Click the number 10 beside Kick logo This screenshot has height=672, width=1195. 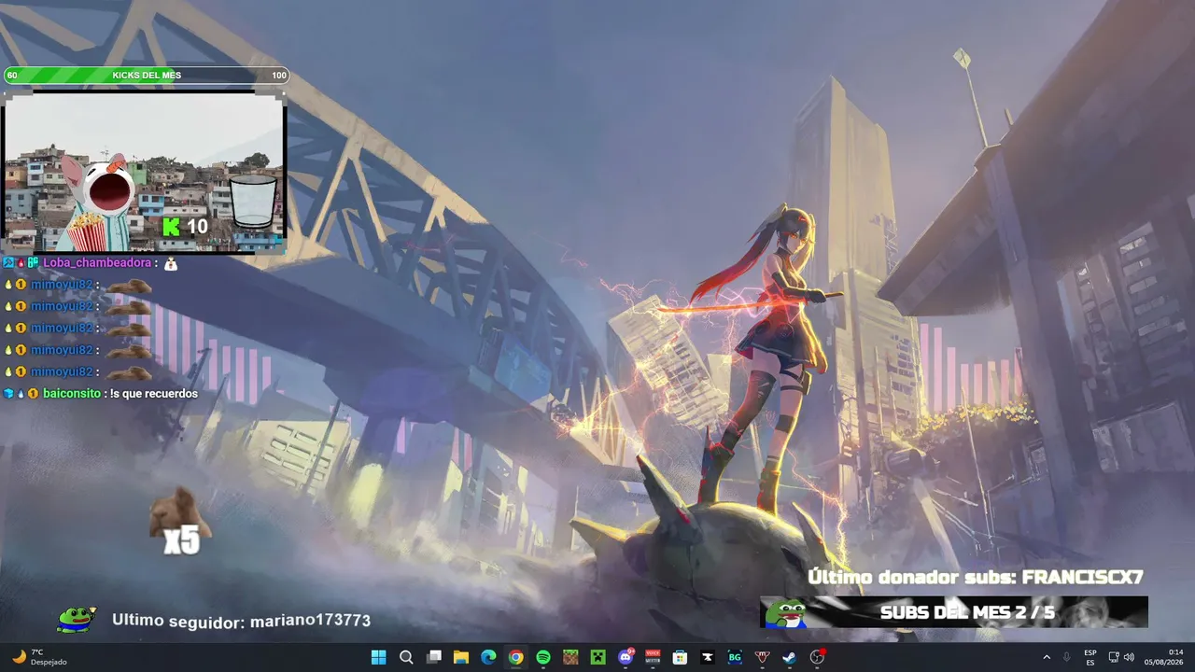pyautogui.click(x=197, y=227)
